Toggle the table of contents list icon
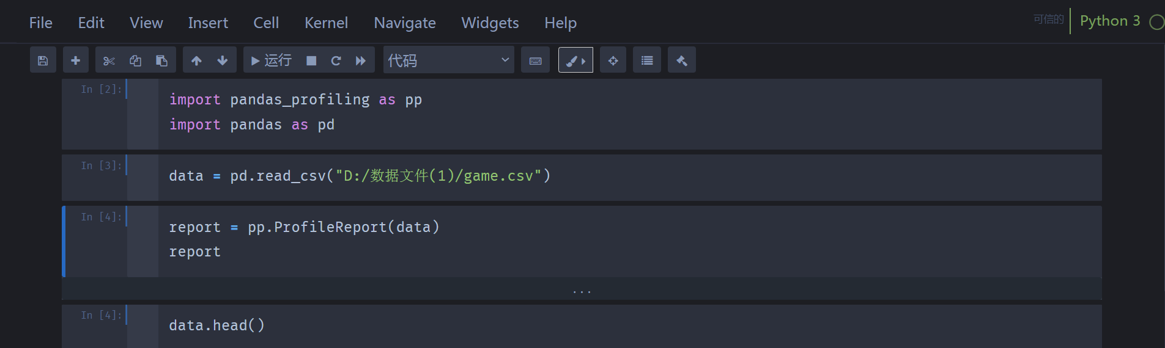The image size is (1165, 348). coord(647,60)
